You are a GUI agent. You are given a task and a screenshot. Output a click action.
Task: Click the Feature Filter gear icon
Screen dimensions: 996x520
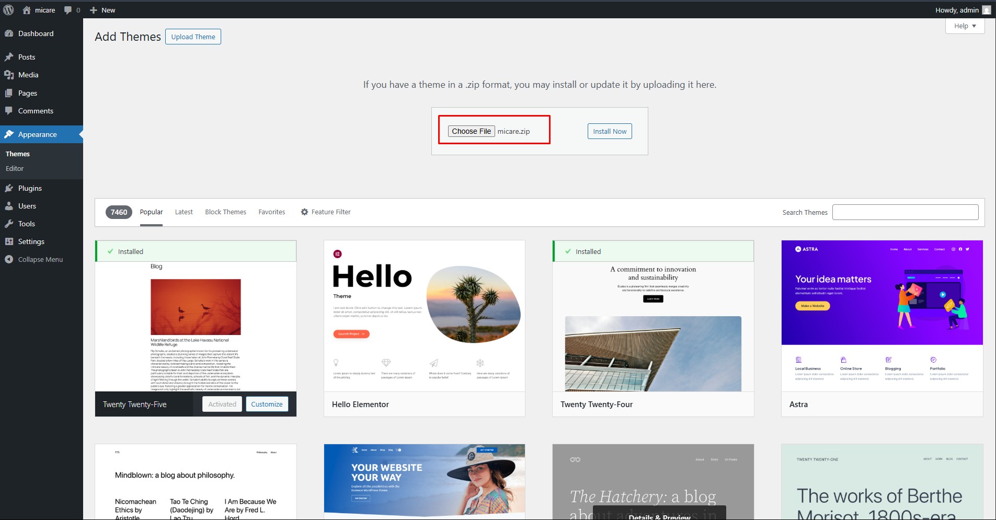[x=304, y=212]
